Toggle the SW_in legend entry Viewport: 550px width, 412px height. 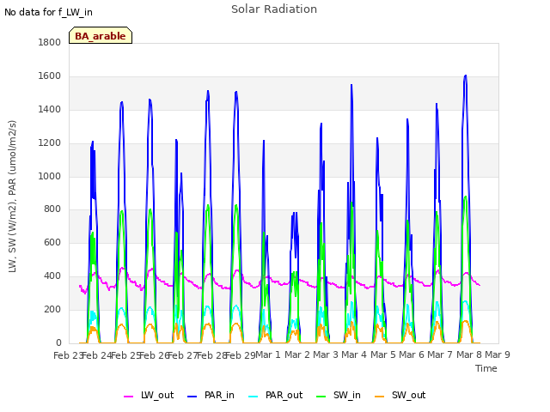pyautogui.click(x=338, y=395)
